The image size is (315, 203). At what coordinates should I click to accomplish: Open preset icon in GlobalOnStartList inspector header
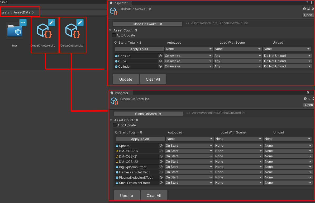point(309,99)
